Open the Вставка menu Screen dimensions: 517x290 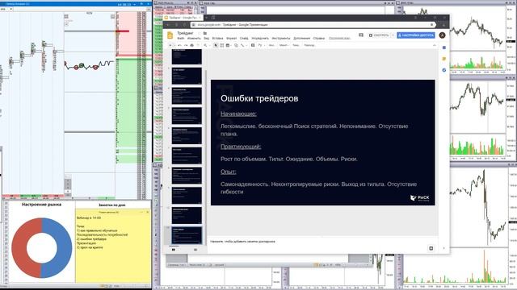(217, 39)
